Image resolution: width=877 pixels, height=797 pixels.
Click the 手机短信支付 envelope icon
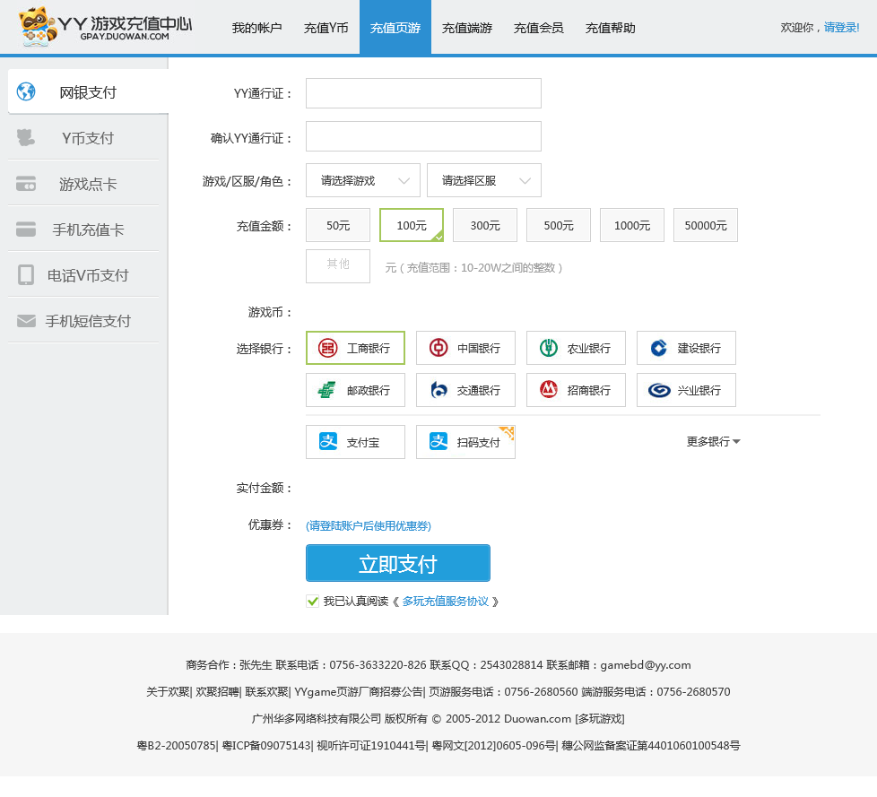26,320
